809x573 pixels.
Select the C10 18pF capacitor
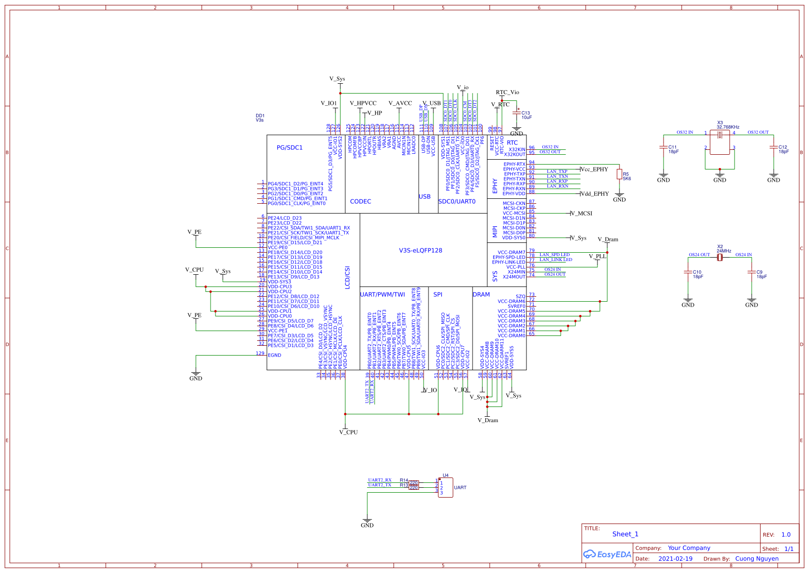point(688,272)
